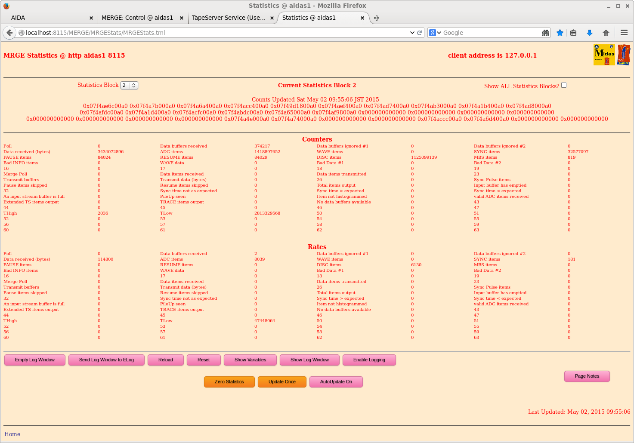
Task: Open the Firefox hamburger menu
Action: (x=624, y=33)
